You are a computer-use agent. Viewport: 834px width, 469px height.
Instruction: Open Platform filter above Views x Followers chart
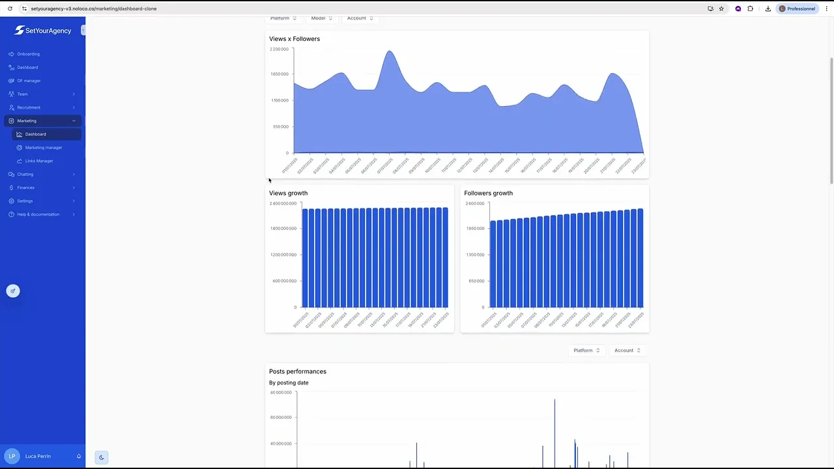tap(283, 18)
